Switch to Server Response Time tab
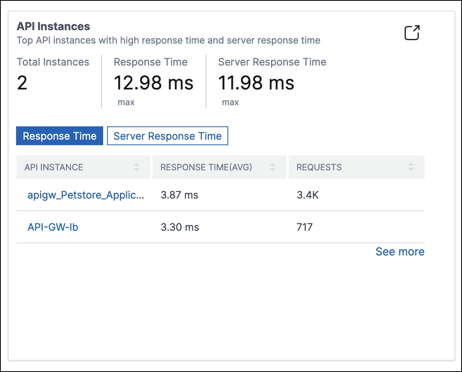Screen dimensions: 462x372 pyautogui.click(x=167, y=136)
